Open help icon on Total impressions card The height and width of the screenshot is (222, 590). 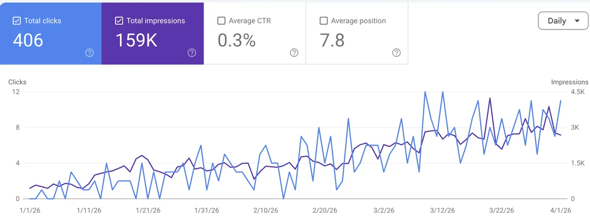pos(192,53)
